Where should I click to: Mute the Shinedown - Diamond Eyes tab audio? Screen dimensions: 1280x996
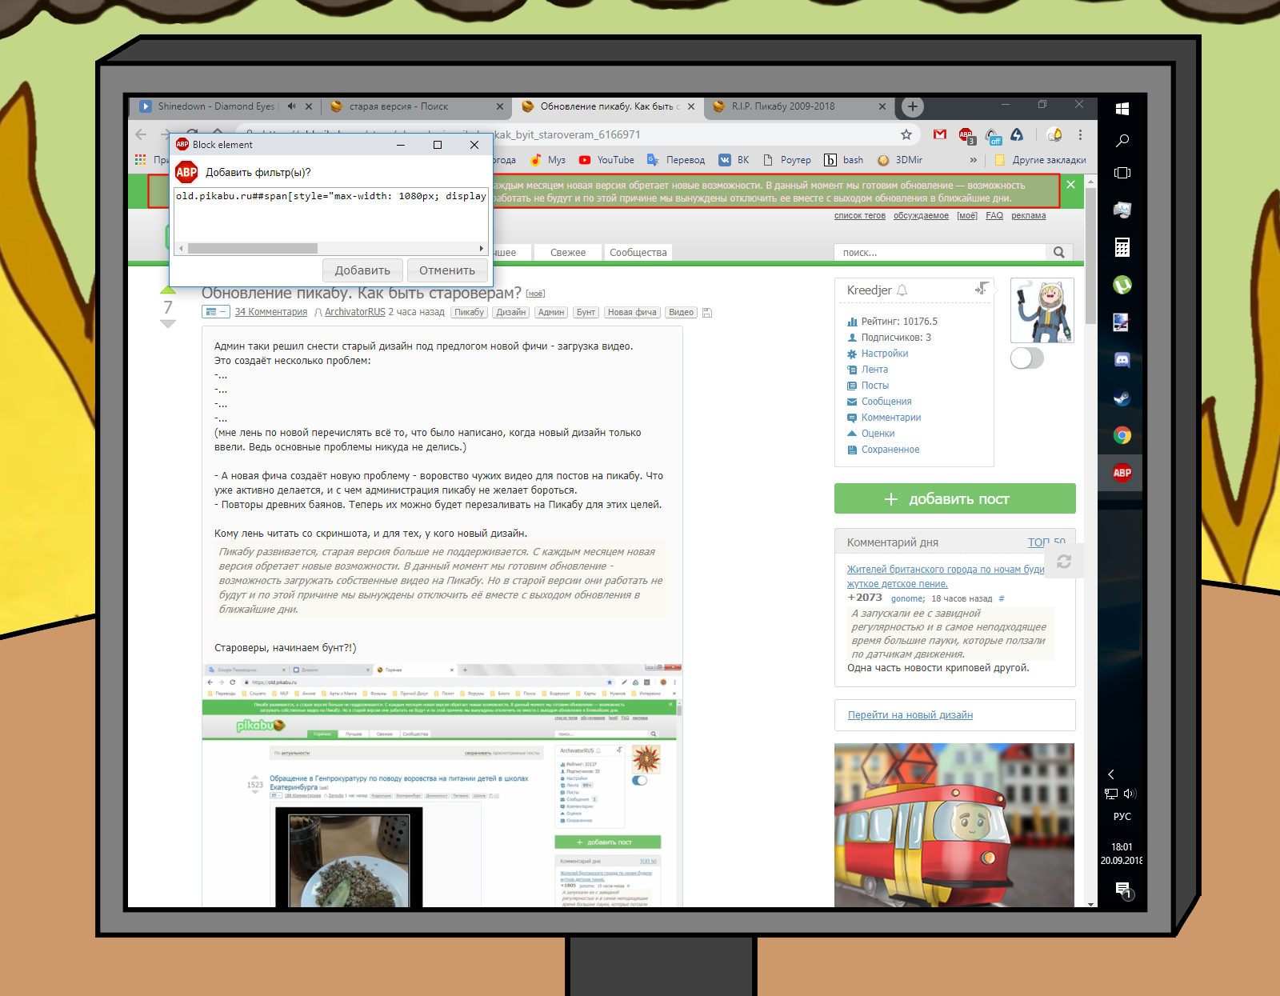(x=292, y=106)
